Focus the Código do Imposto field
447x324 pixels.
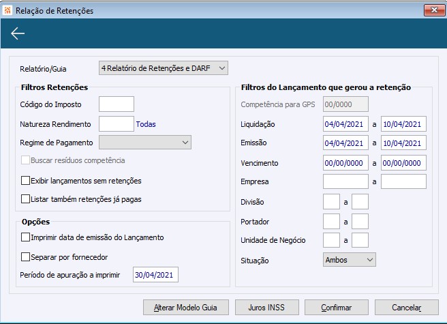(x=116, y=104)
